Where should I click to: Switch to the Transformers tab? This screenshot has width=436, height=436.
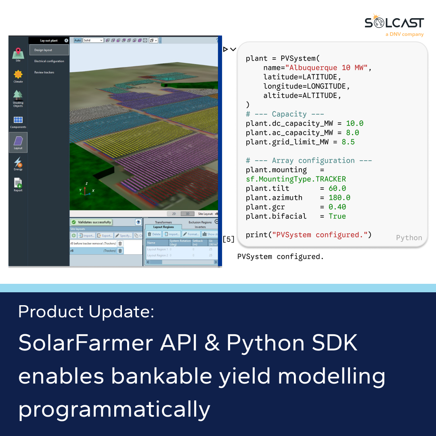(x=163, y=222)
